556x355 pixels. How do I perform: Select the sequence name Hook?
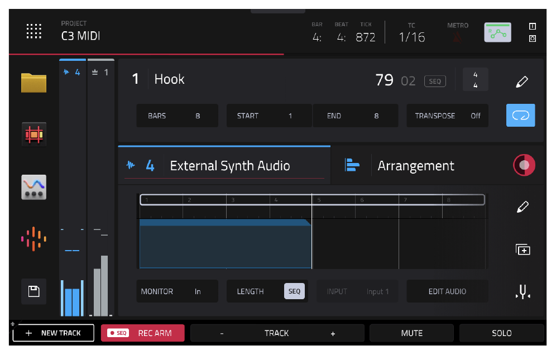pyautogui.click(x=170, y=79)
